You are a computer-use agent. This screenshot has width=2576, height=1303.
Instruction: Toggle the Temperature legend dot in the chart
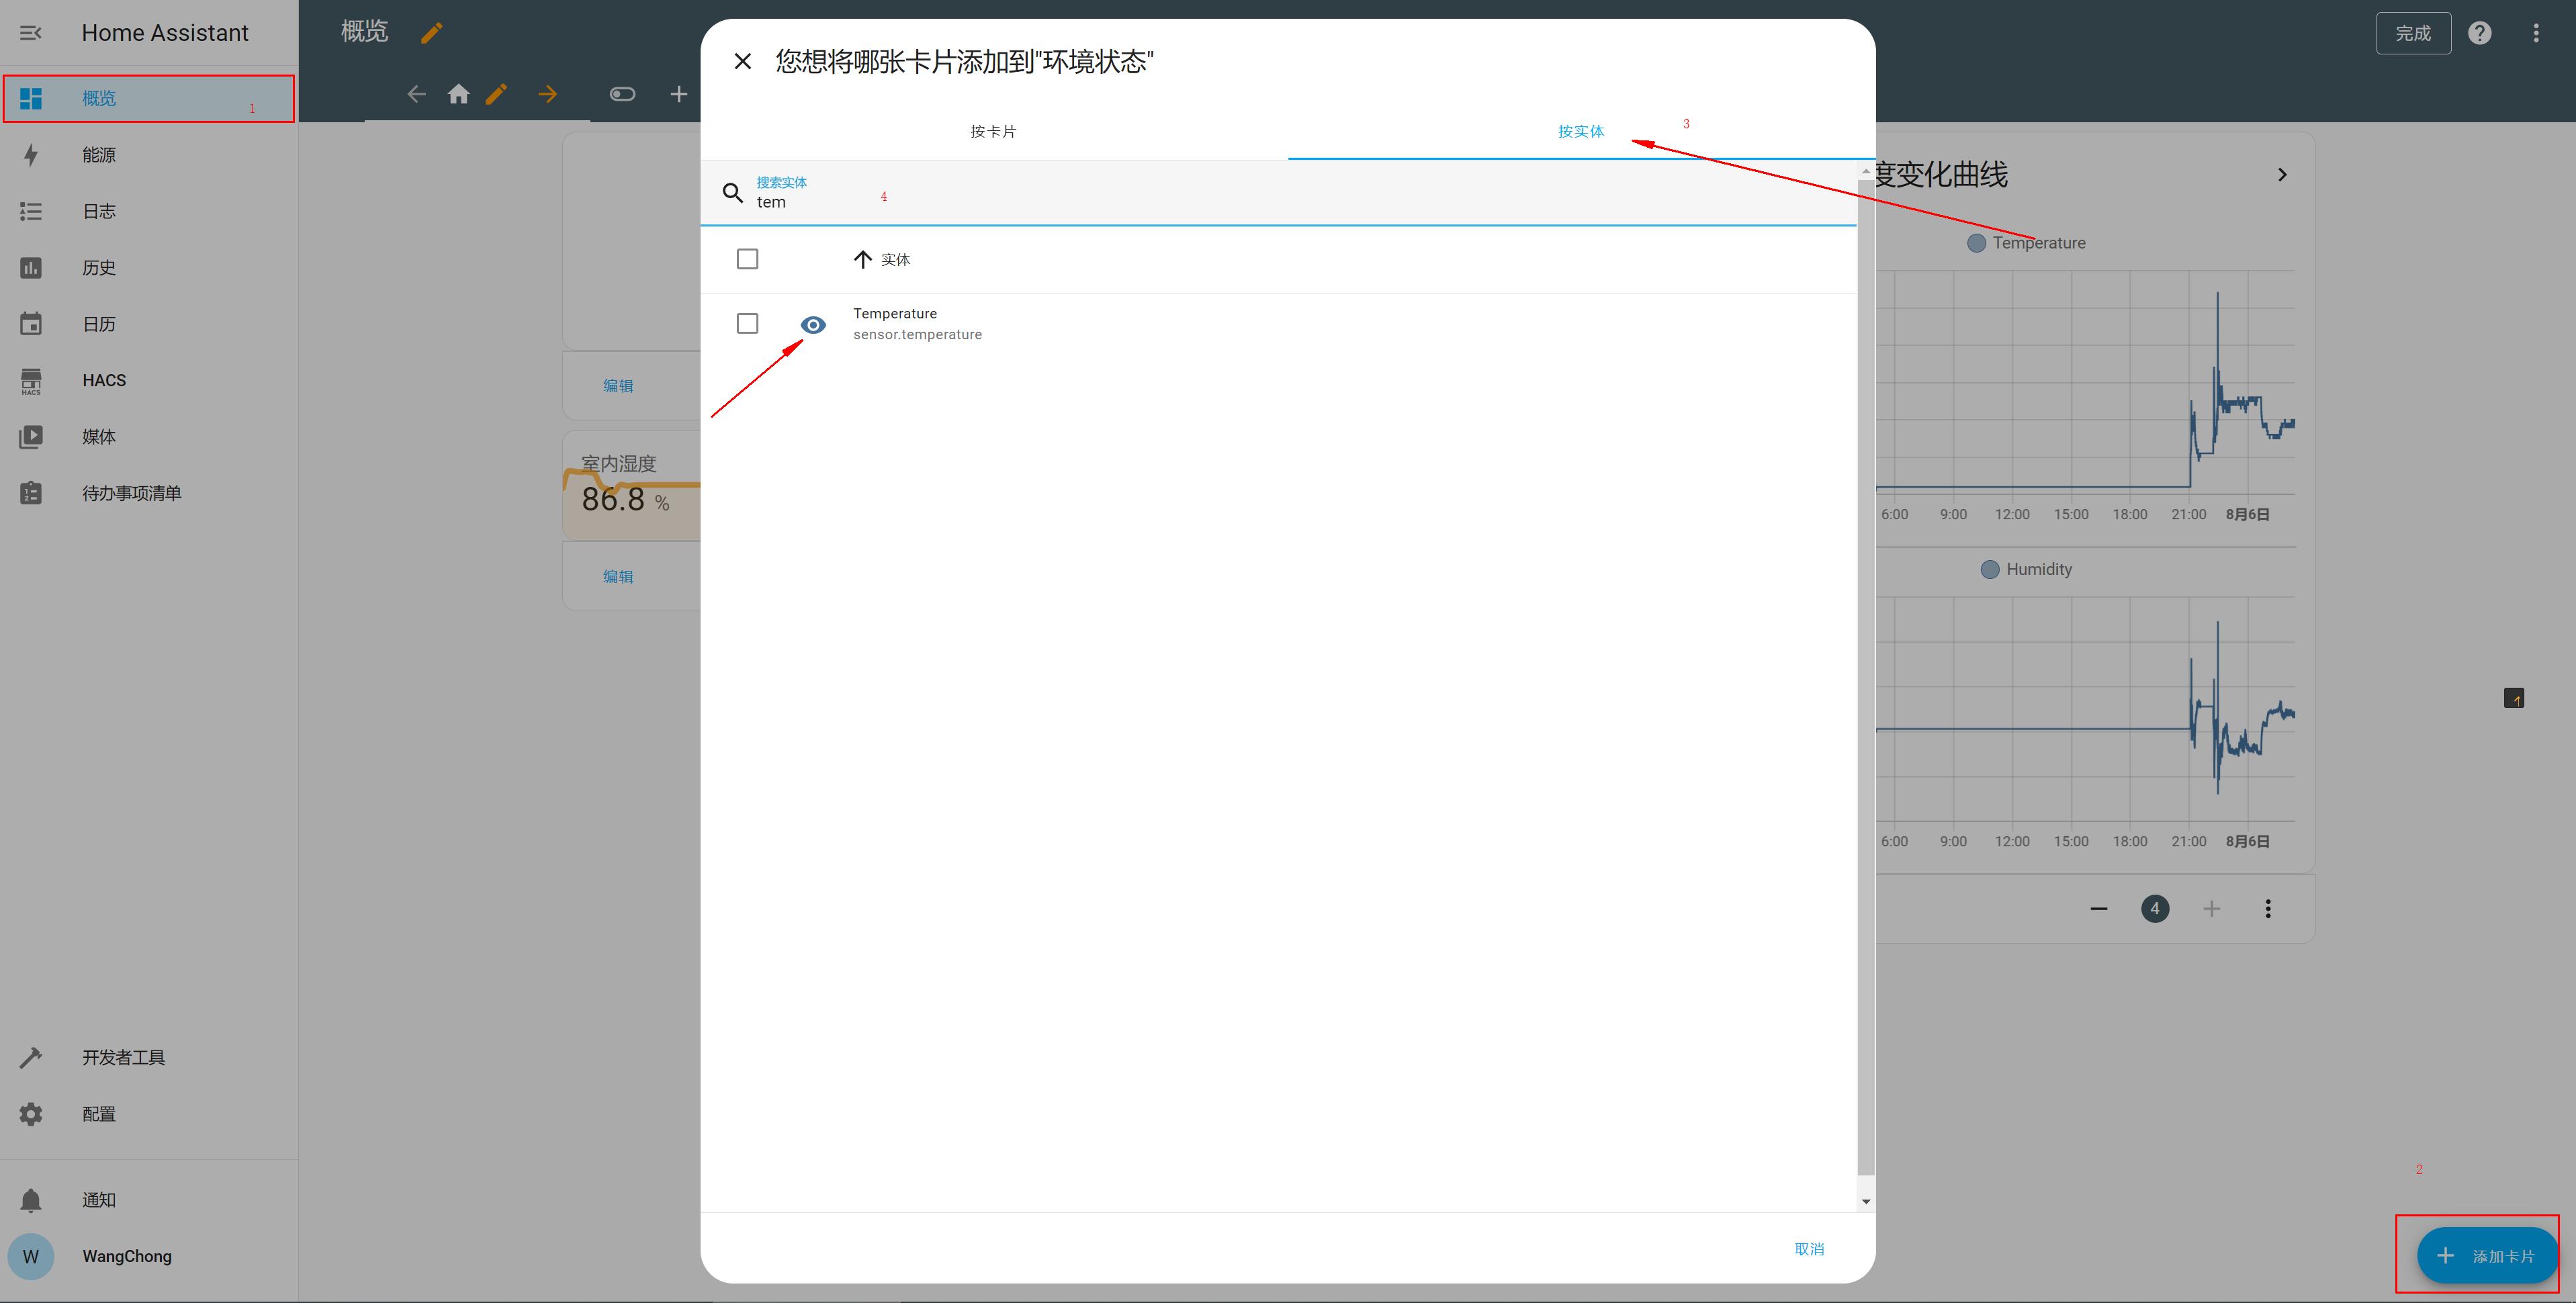click(1976, 243)
